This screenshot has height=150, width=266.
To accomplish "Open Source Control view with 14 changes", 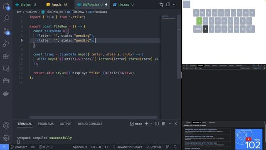I will (x=7, y=32).
